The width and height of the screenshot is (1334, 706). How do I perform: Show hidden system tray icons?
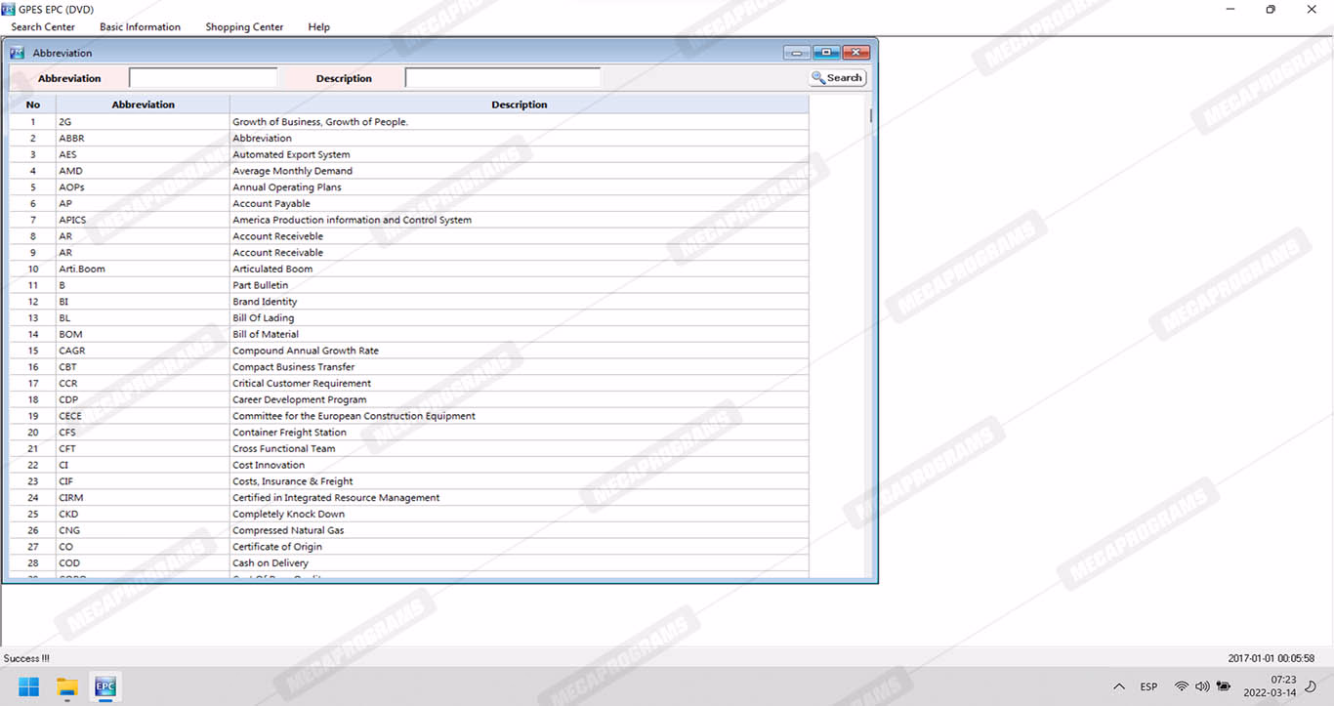tap(1119, 687)
